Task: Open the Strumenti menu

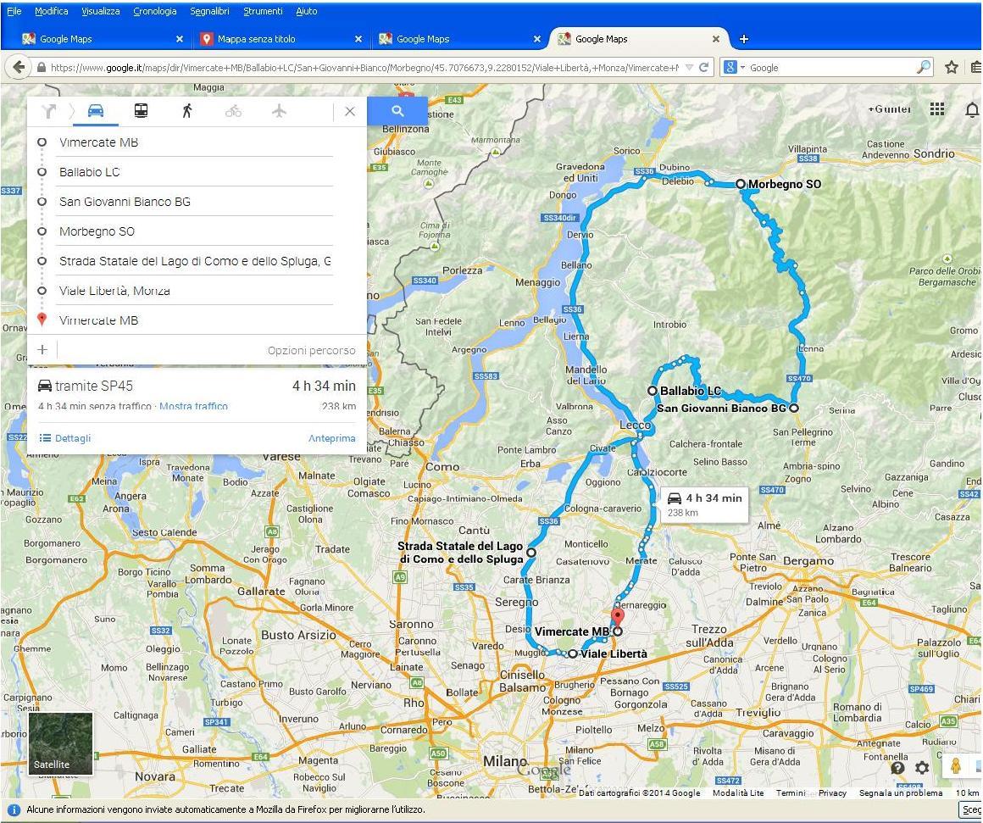Action: coord(263,11)
